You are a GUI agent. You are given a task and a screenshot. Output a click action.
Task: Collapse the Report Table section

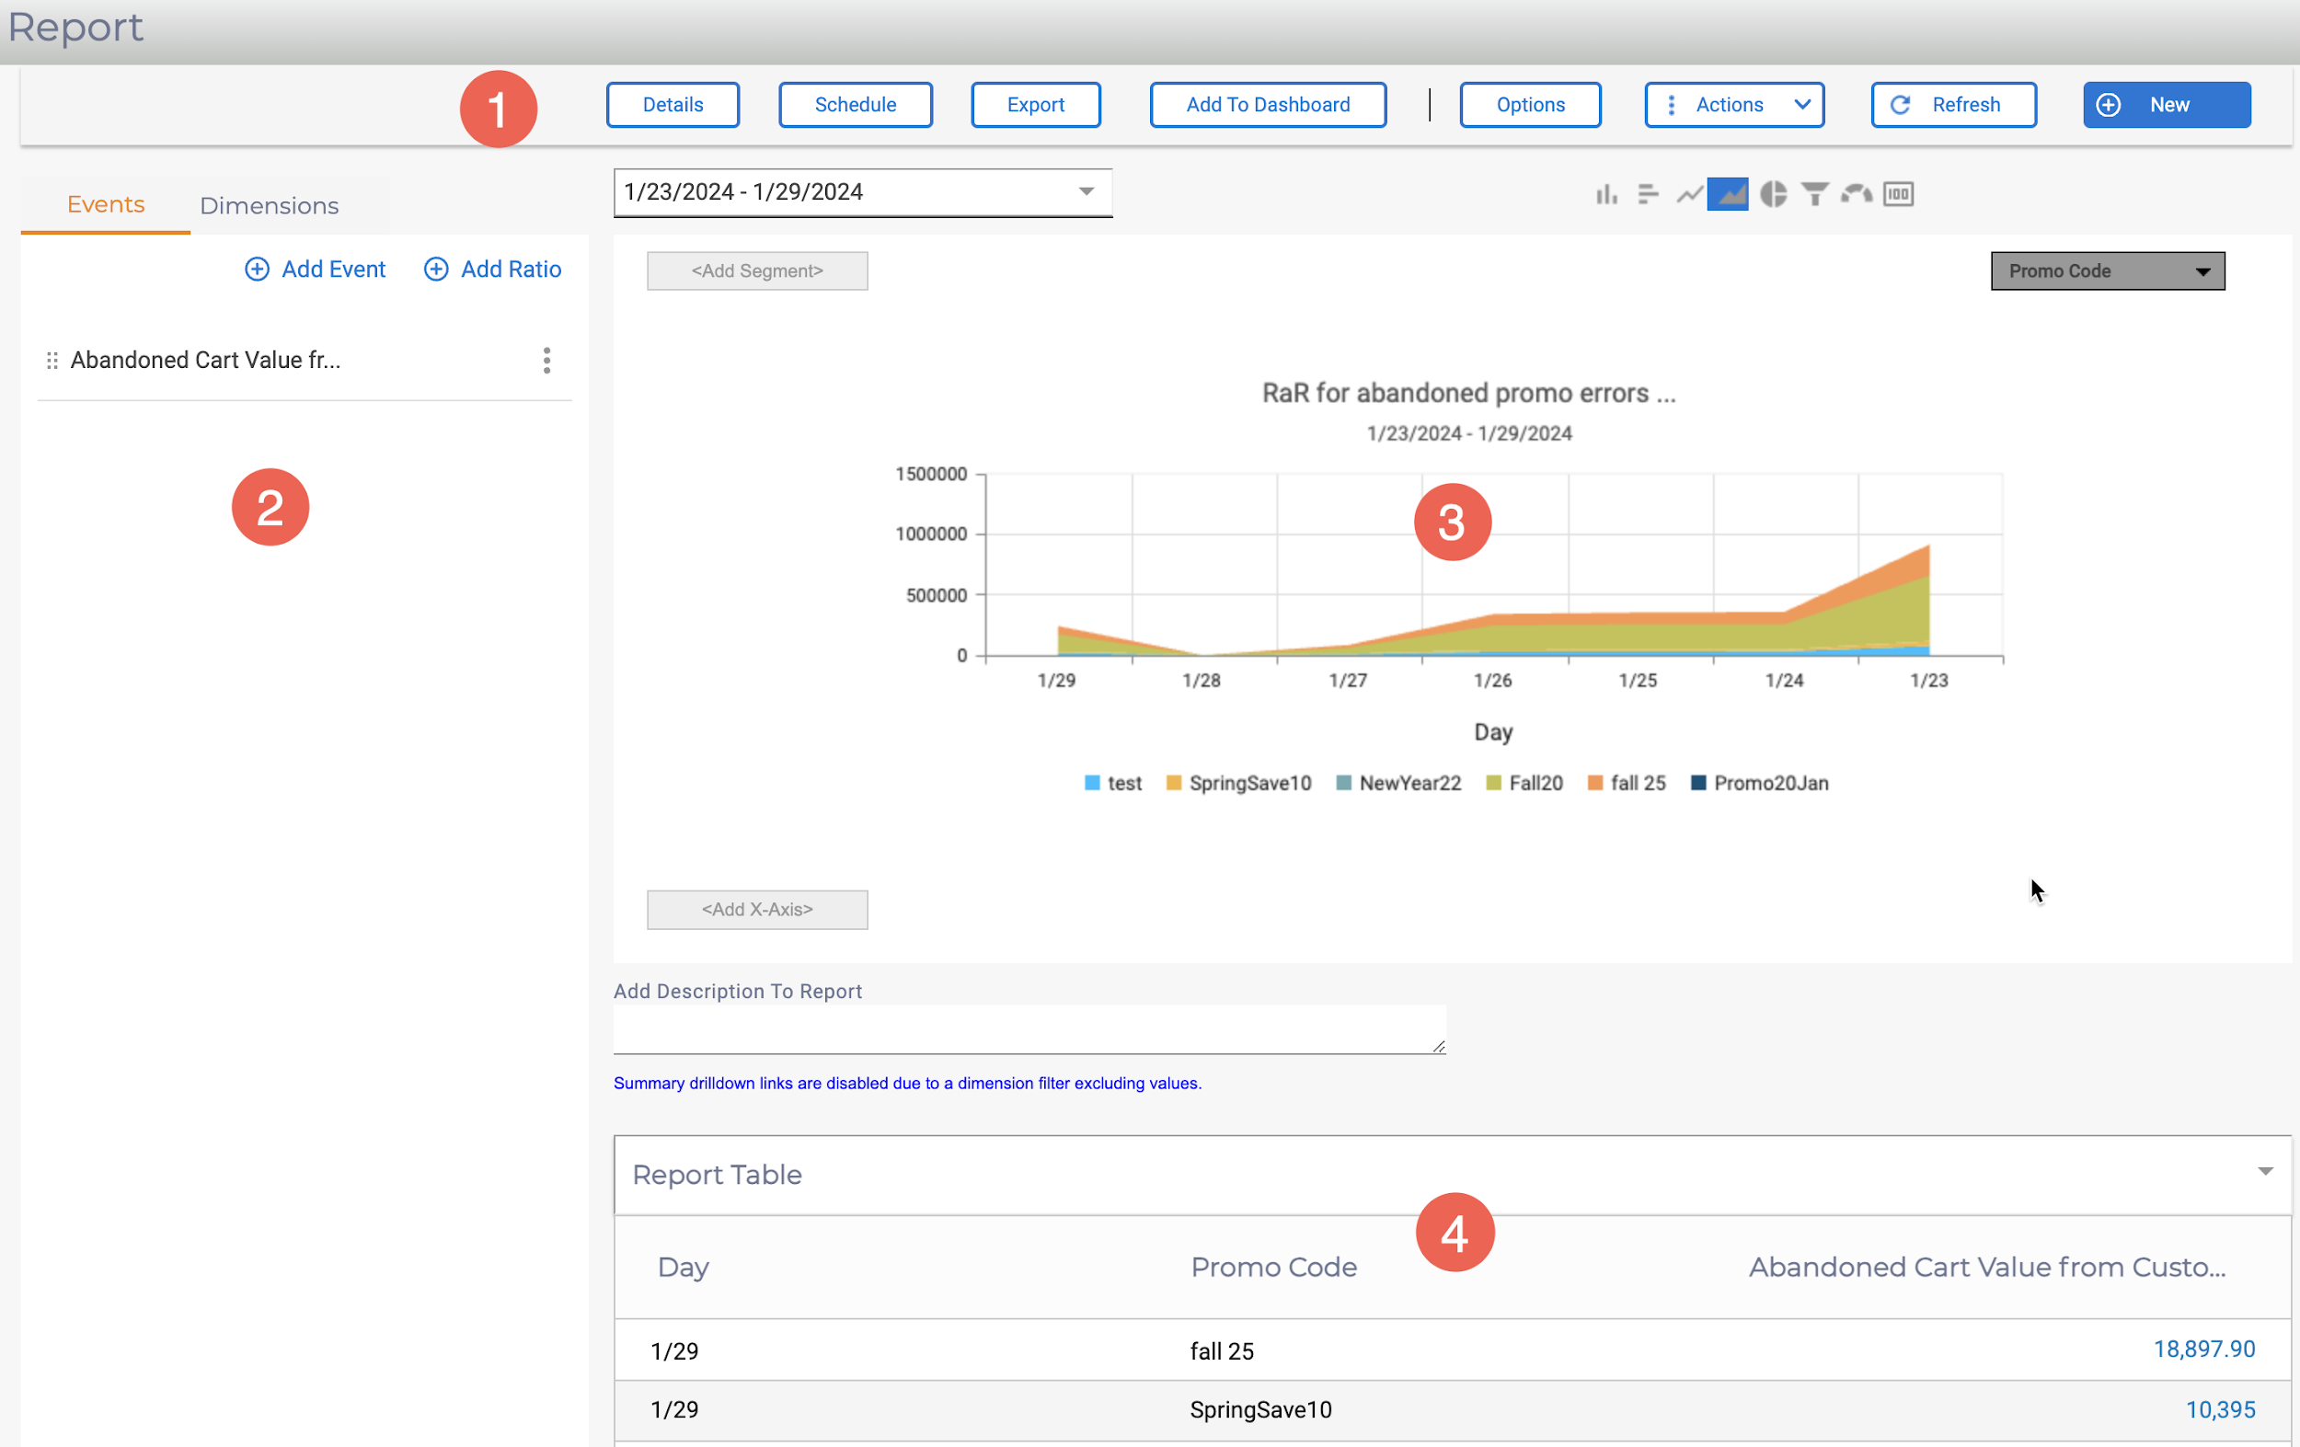point(2265,1172)
